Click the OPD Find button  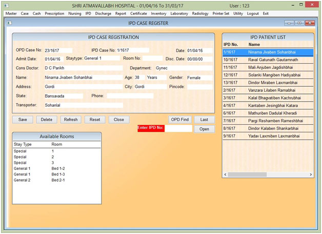(x=180, y=120)
